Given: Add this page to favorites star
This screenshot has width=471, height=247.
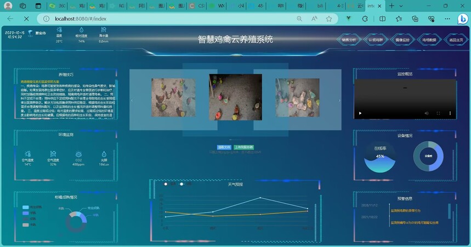Looking at the screenshot, I should pos(329,19).
